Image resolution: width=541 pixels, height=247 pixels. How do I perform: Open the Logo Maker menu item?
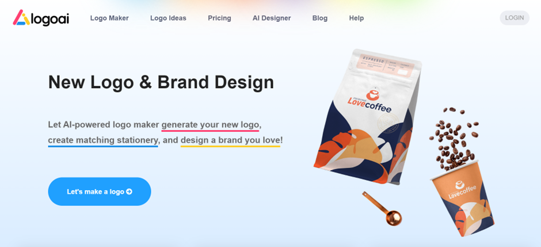click(x=109, y=18)
